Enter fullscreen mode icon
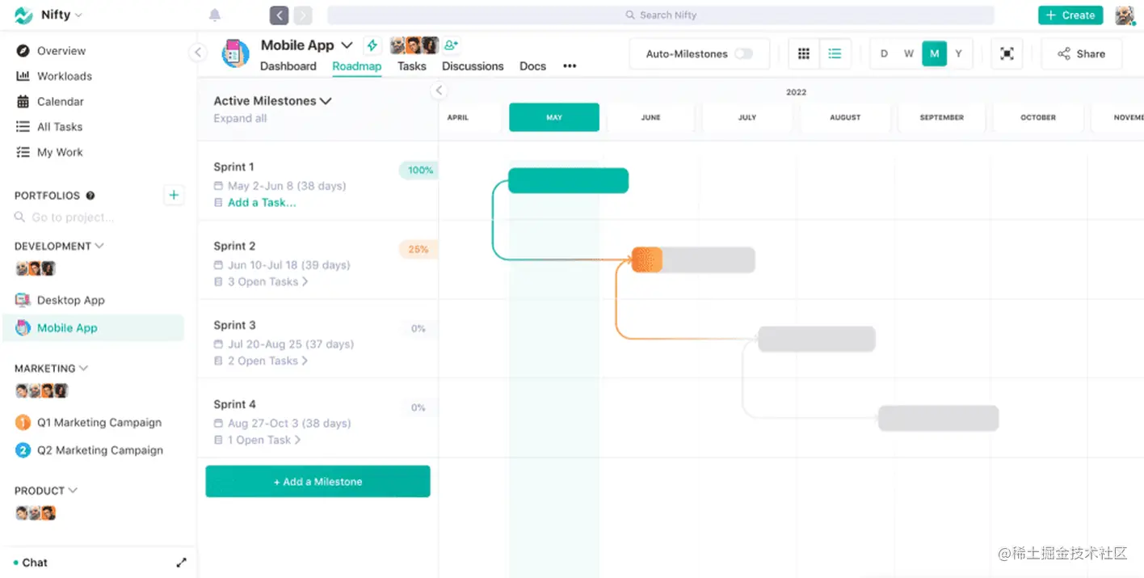The image size is (1144, 578). click(x=1007, y=54)
